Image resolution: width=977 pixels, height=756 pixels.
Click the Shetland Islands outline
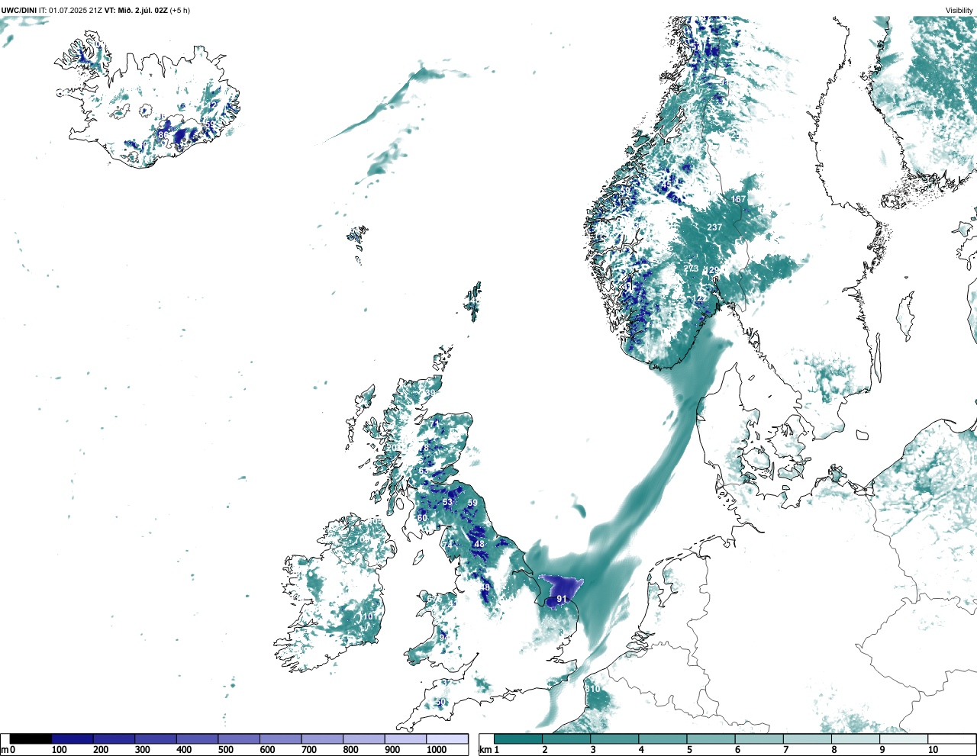click(x=472, y=301)
